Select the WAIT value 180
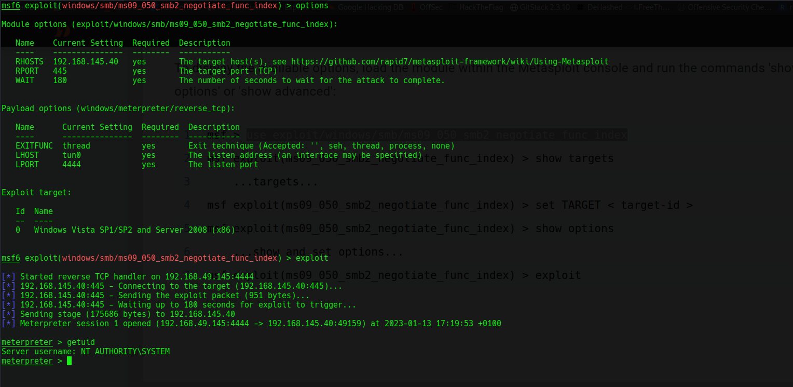Viewport: 793px width, 387px height. 60,81
